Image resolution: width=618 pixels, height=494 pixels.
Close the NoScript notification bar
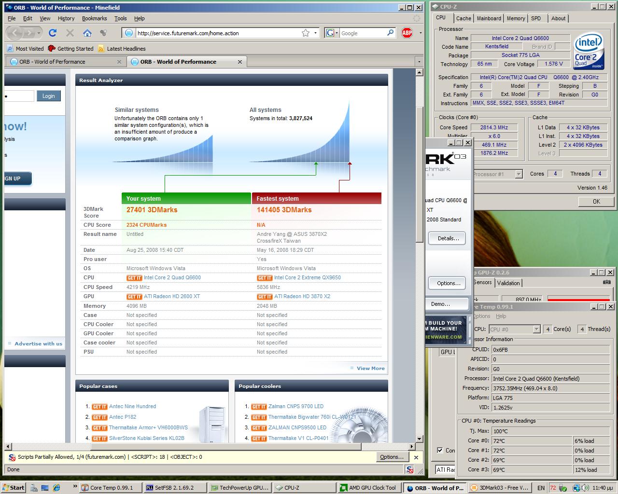coord(416,457)
